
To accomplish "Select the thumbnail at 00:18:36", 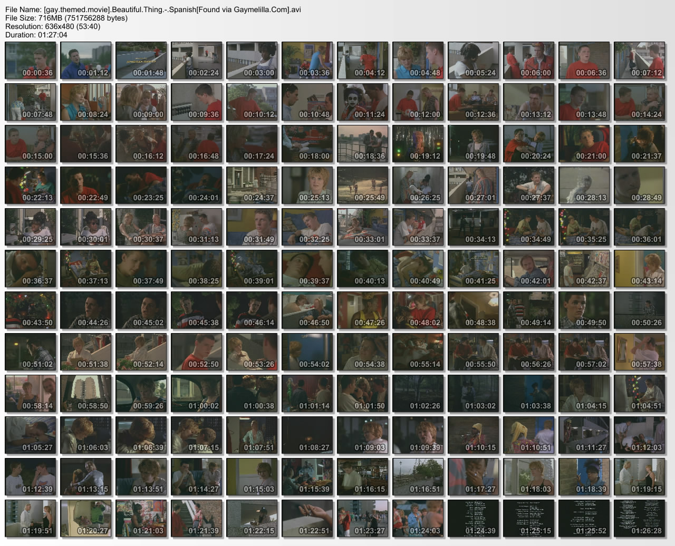I will [x=363, y=144].
